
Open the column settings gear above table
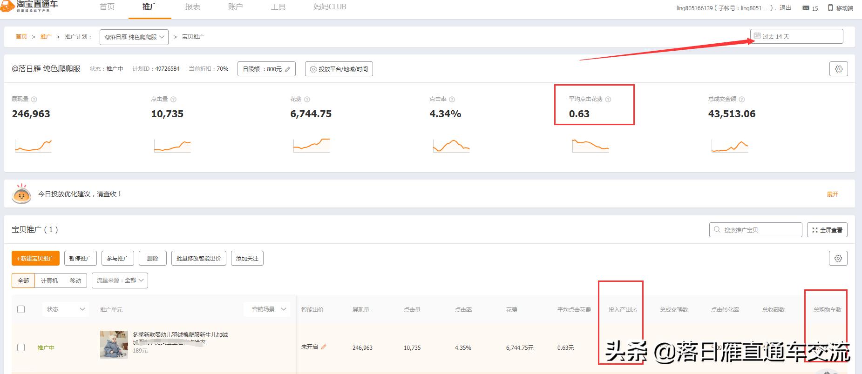[838, 258]
